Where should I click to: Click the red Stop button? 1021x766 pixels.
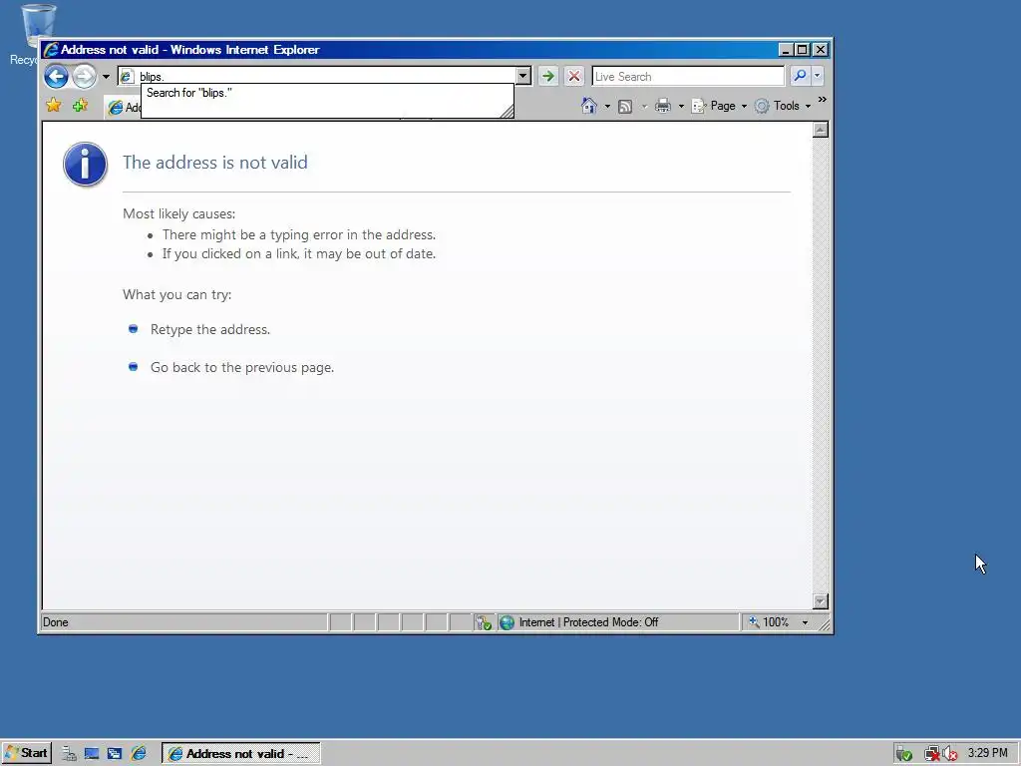(x=573, y=76)
